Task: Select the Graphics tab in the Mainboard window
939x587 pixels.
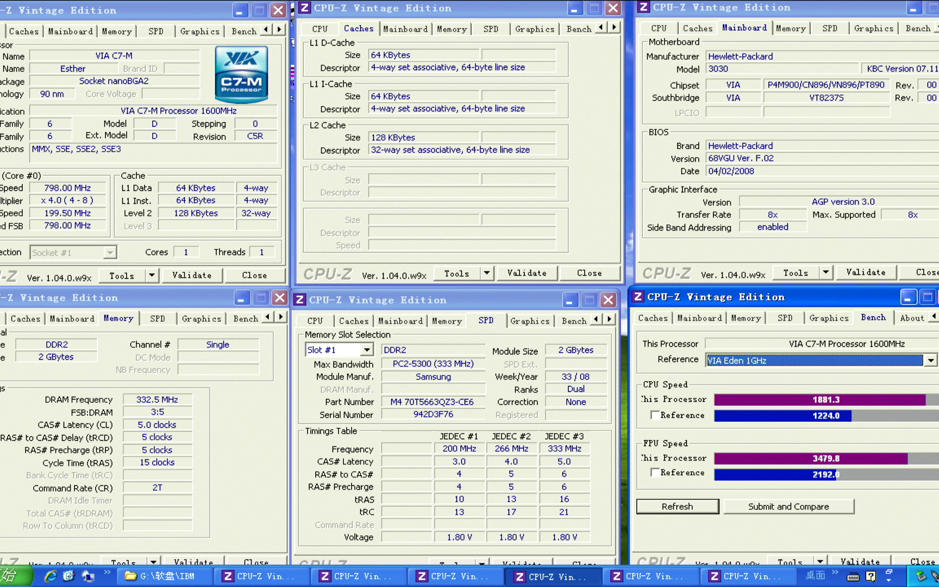Action: 873,28
